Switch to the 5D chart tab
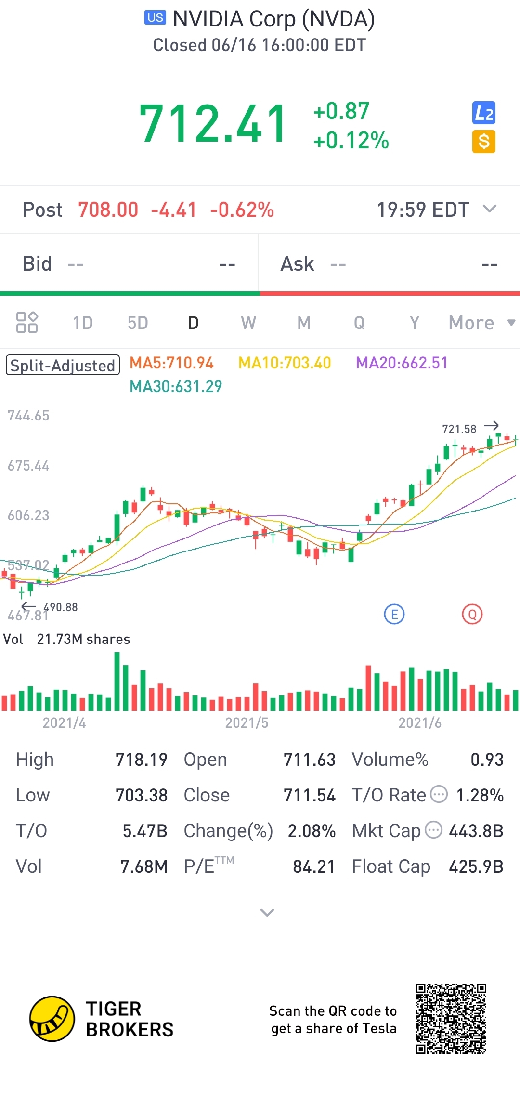Viewport: 520px width, 1102px height. point(138,323)
